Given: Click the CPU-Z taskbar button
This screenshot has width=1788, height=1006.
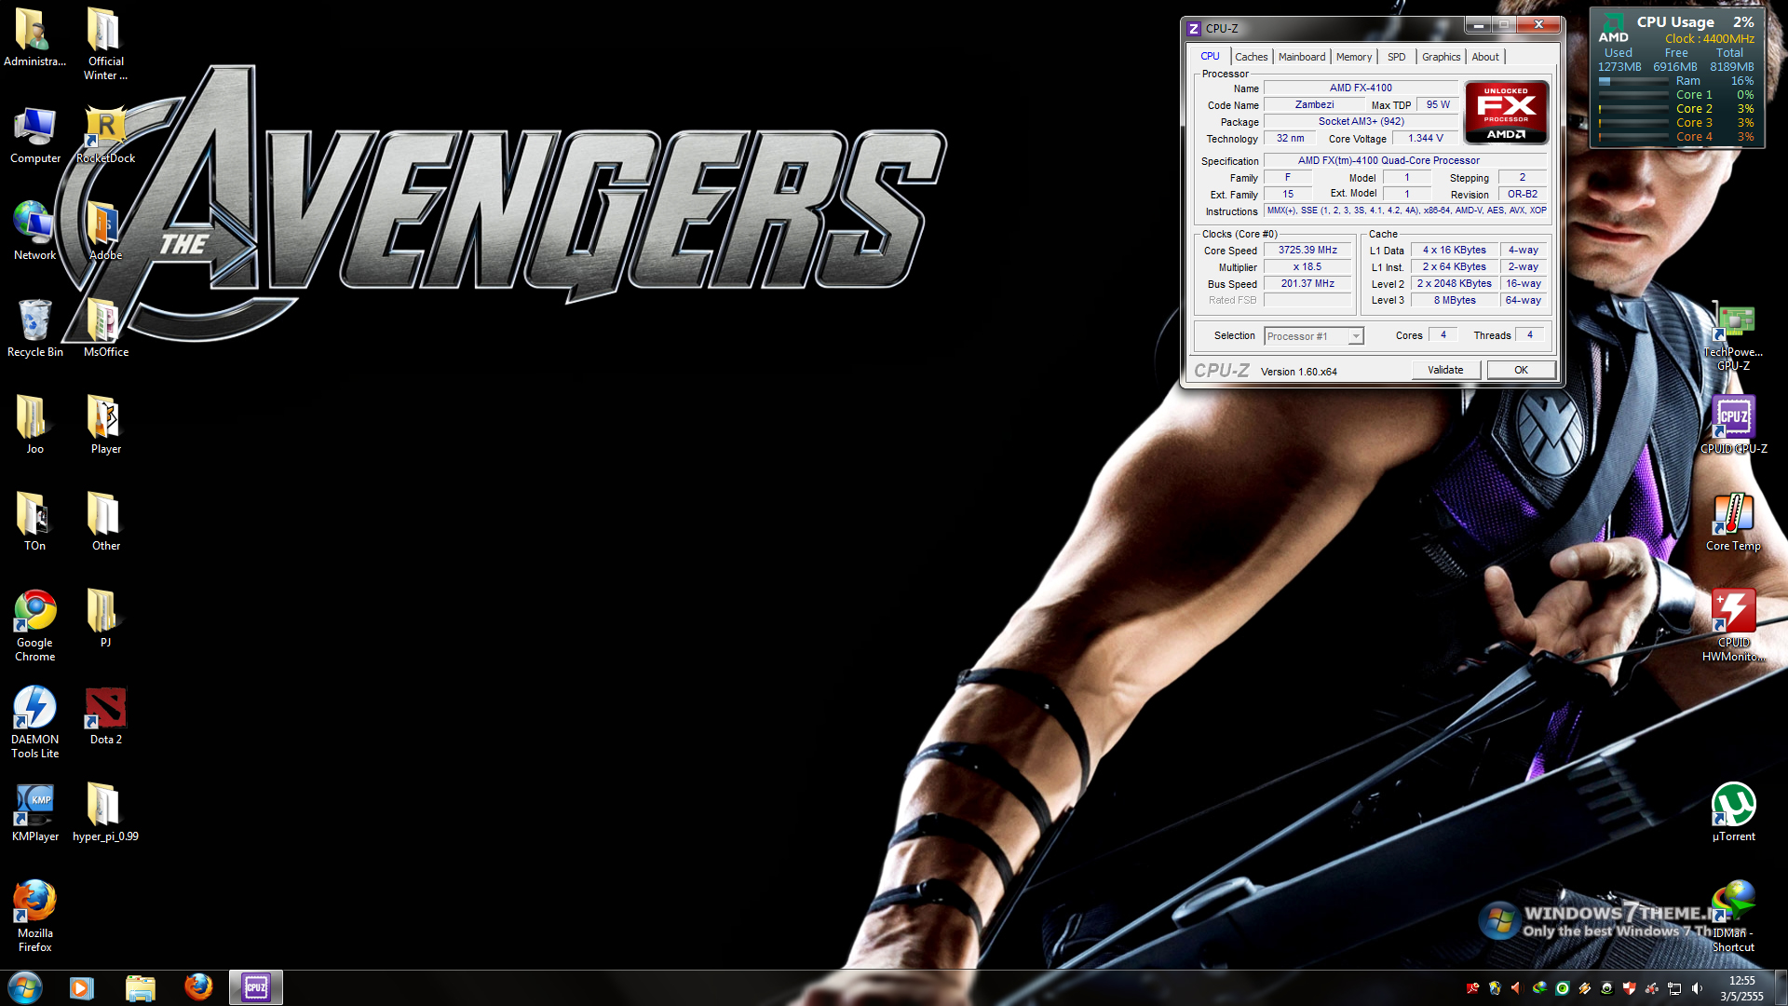Looking at the screenshot, I should point(255,987).
